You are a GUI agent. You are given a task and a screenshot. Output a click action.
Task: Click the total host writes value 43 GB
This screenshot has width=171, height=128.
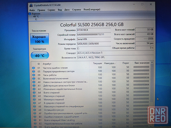click(x=144, y=34)
